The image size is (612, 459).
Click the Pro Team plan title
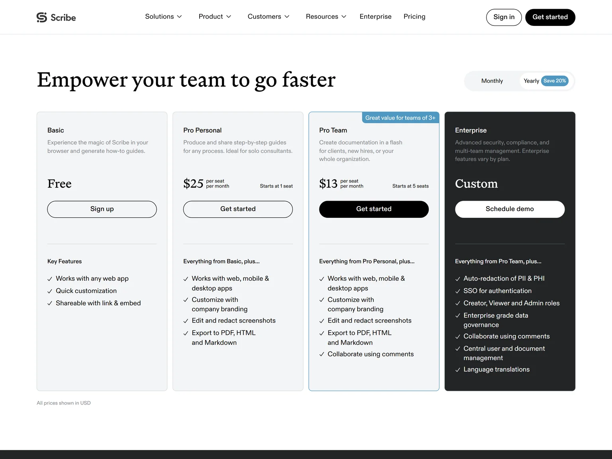click(333, 130)
